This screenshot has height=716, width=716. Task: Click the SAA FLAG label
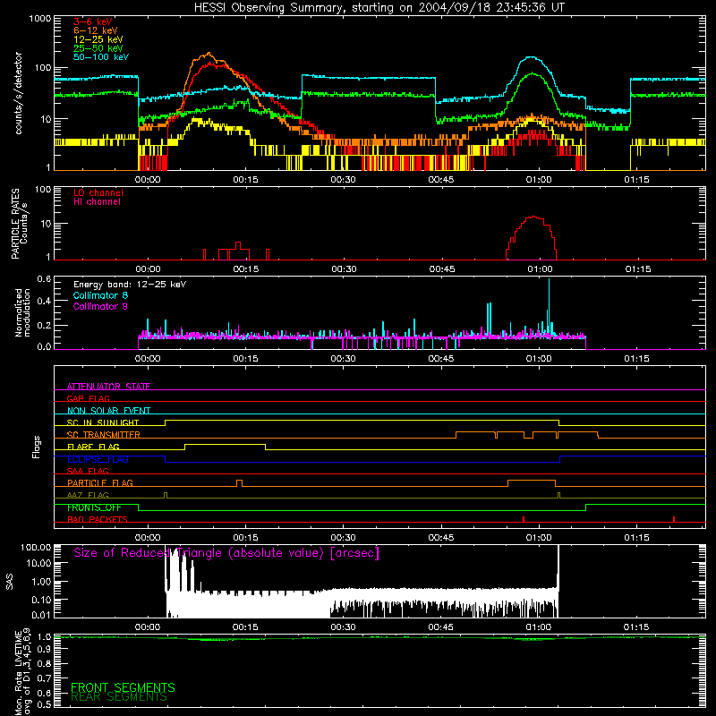pos(88,471)
